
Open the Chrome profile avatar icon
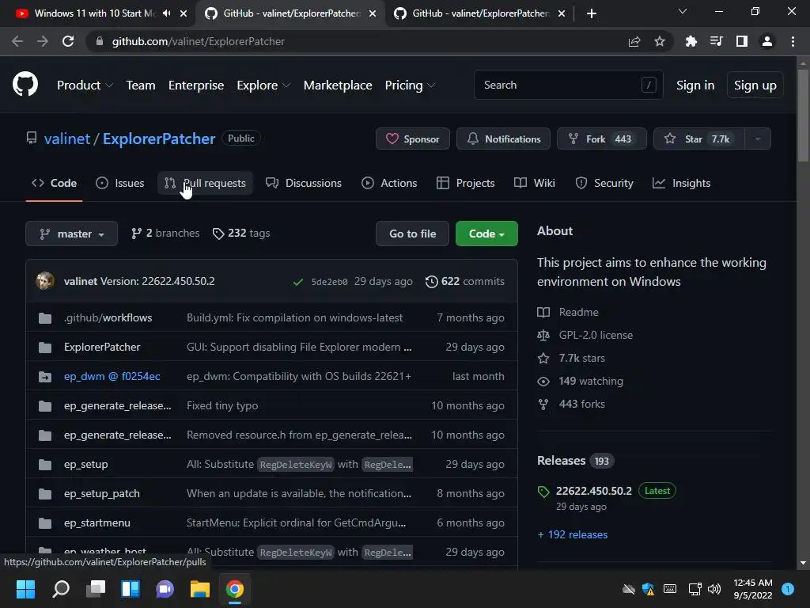click(766, 41)
